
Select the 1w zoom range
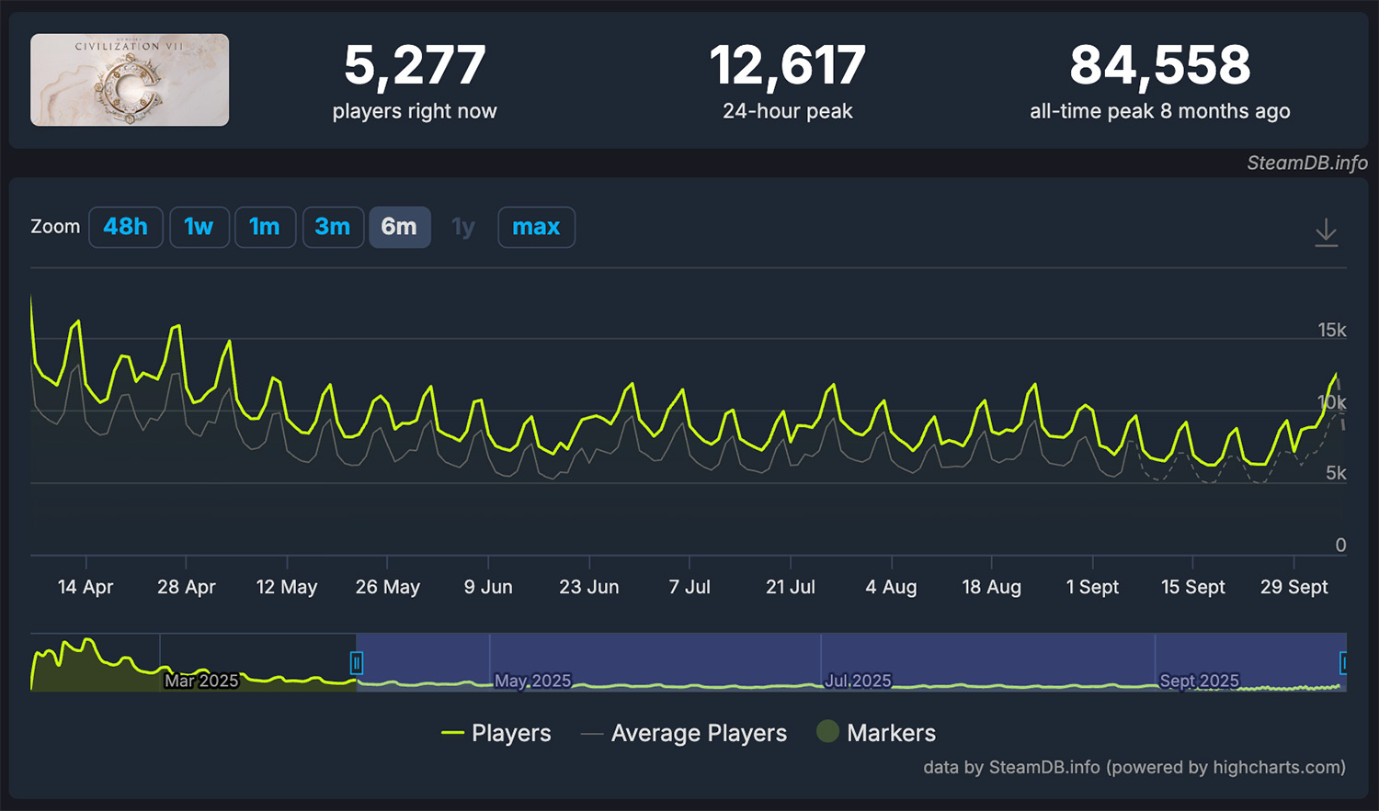click(199, 227)
